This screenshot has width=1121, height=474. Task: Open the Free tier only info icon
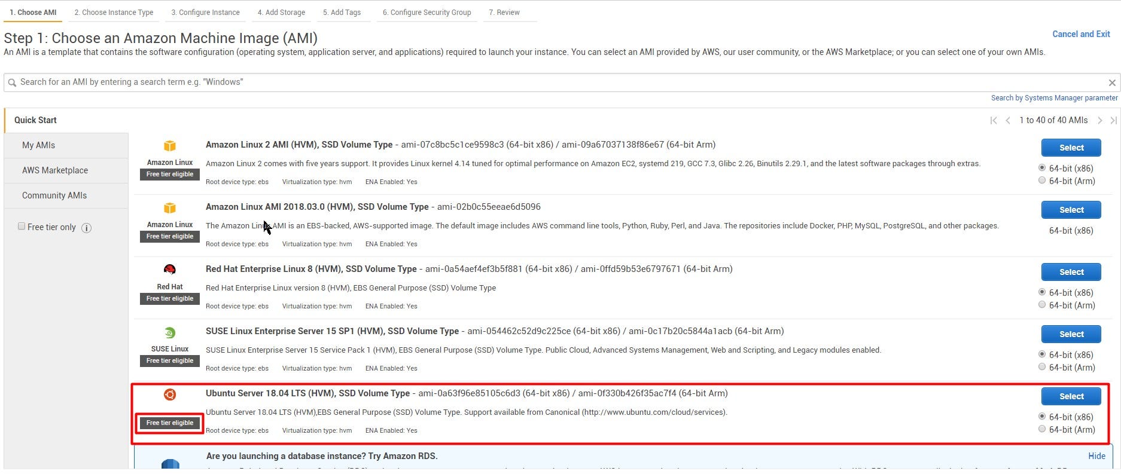(86, 228)
